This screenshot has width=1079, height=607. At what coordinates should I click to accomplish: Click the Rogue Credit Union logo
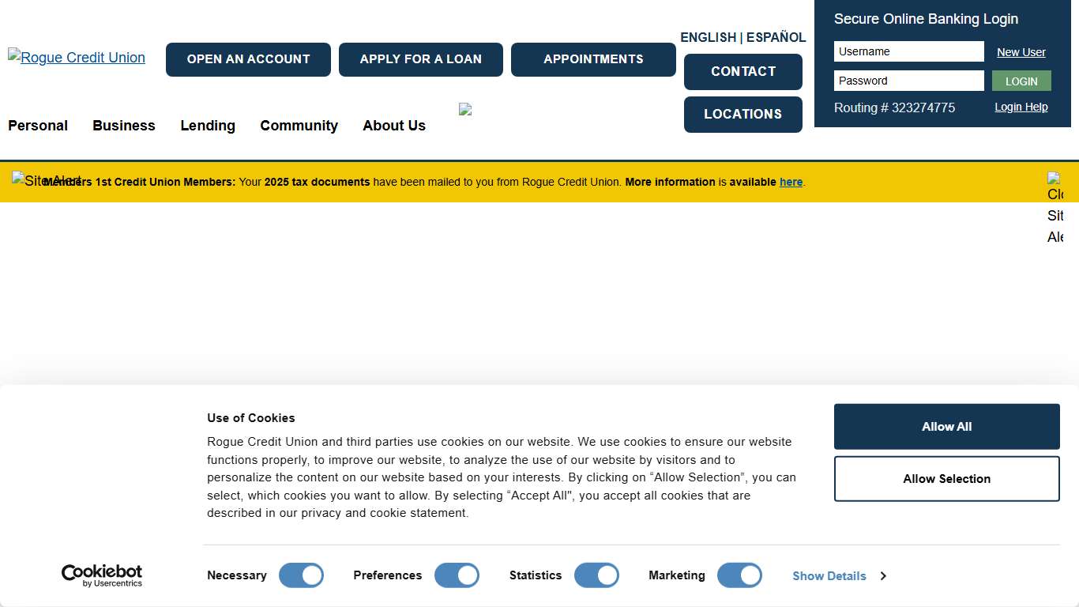(x=77, y=57)
